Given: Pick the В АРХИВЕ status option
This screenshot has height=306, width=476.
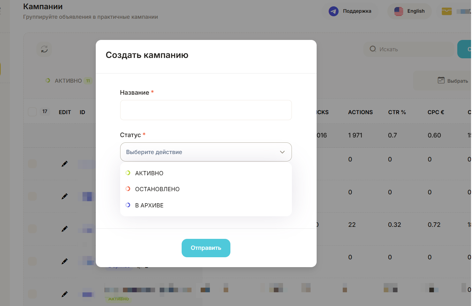Looking at the screenshot, I should click(x=149, y=205).
